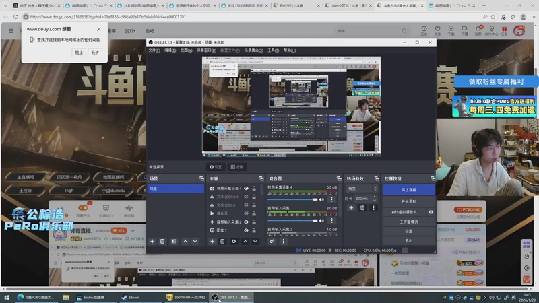Click 开始录制 button in OBS Controls

[x=409, y=201]
